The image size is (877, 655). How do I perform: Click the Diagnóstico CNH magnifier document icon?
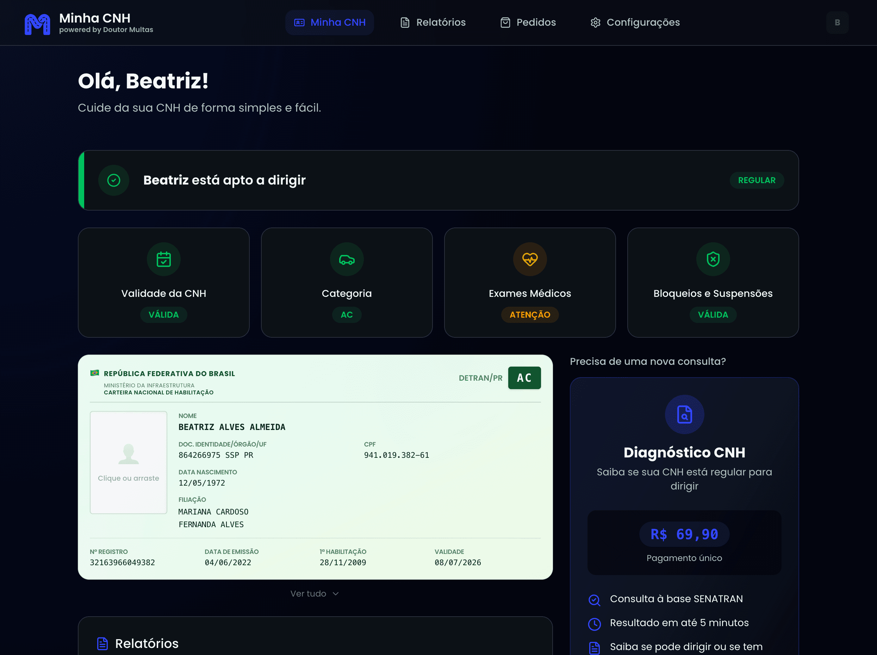(684, 414)
